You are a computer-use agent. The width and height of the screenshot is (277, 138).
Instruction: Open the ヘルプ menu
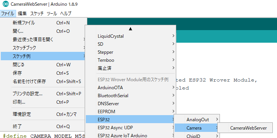[66, 14]
